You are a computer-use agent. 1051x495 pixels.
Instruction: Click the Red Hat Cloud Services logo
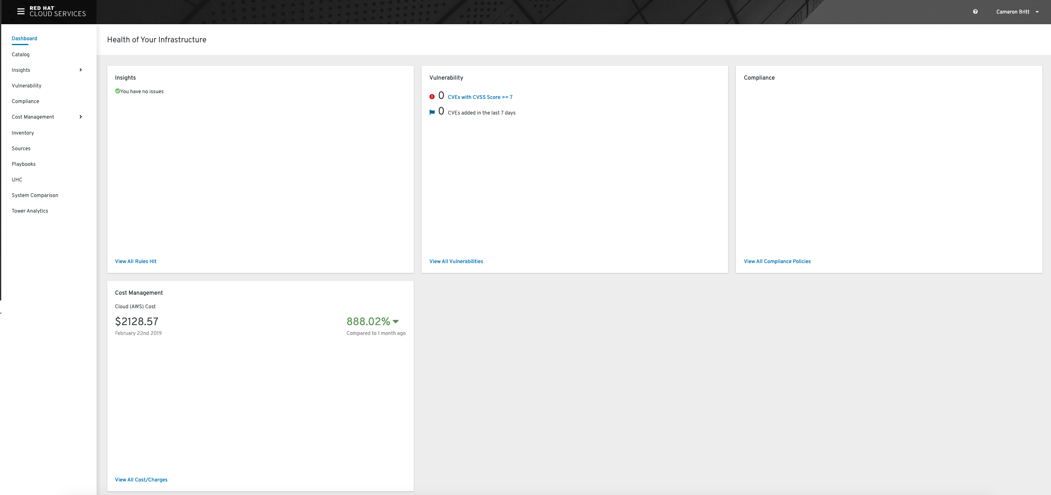coord(58,11)
